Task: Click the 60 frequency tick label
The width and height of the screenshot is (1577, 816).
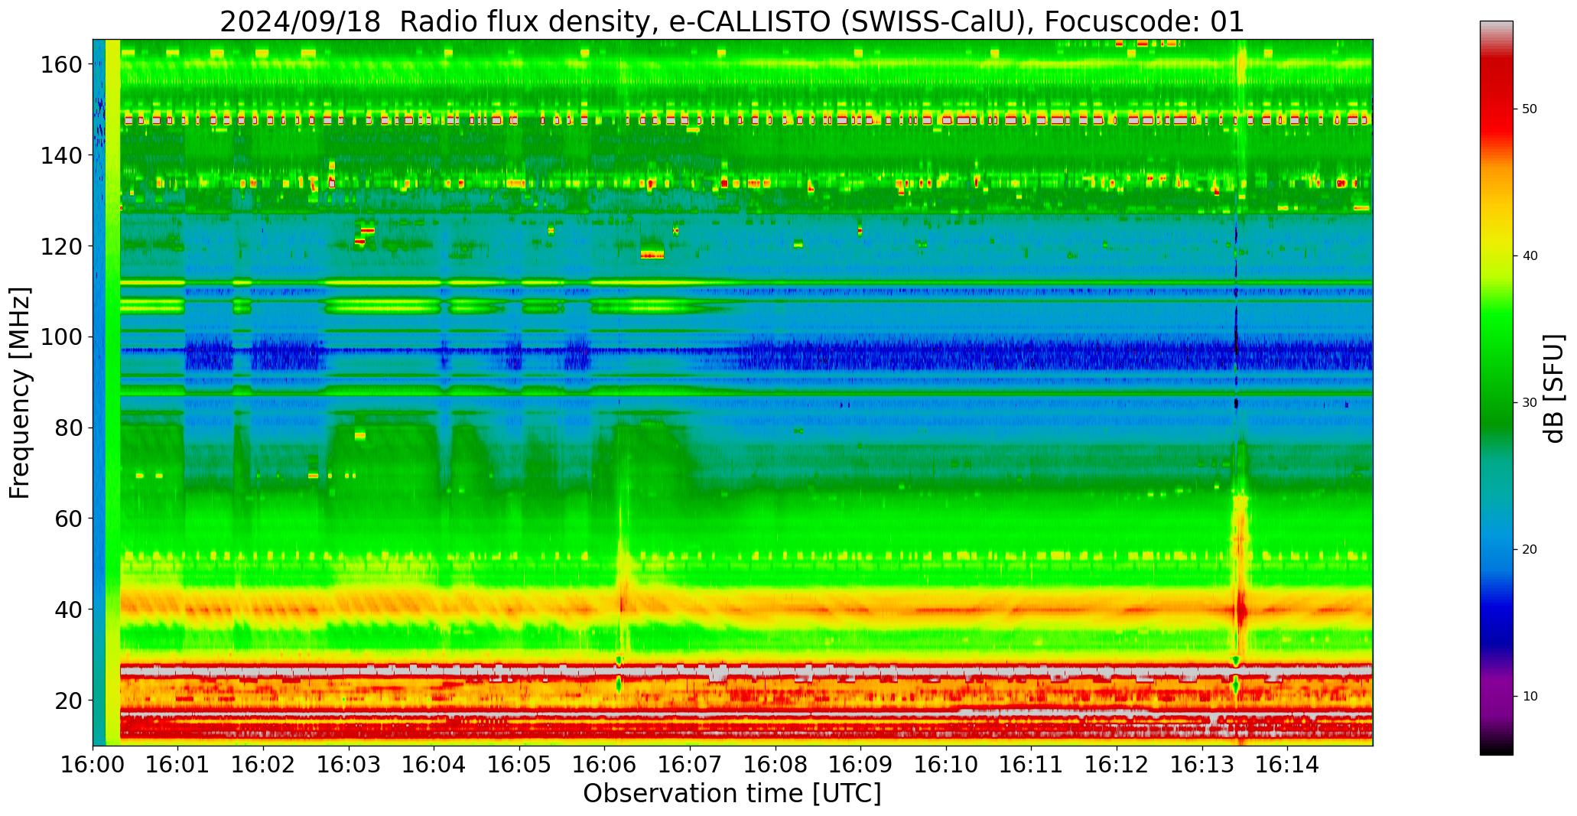Action: [x=69, y=519]
